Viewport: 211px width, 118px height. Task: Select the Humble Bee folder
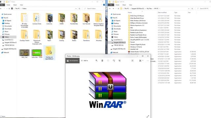(74, 19)
